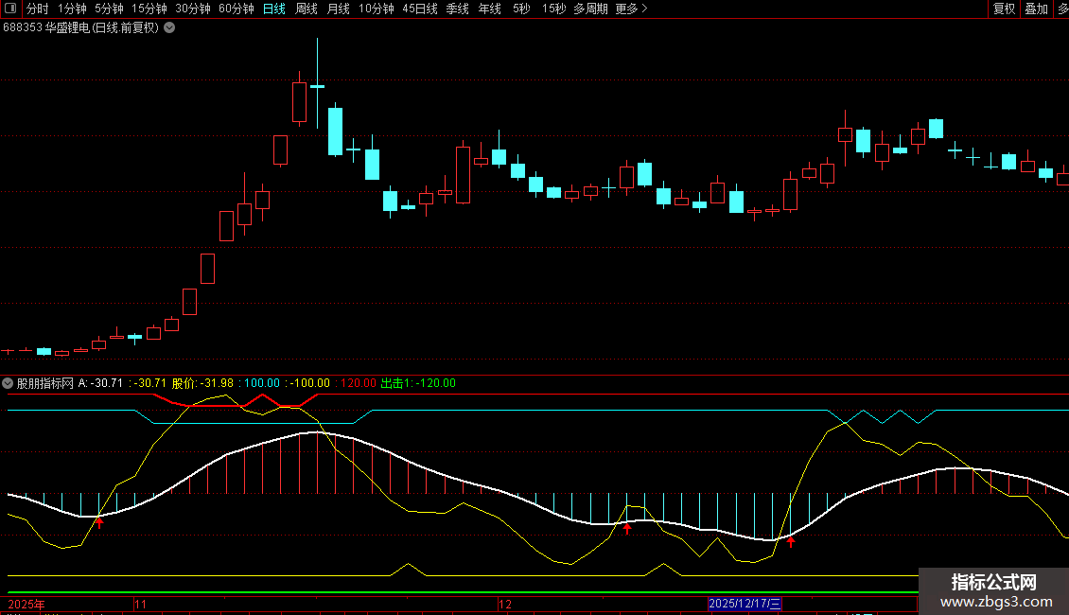Click the 复权 adjustment button

(1004, 9)
